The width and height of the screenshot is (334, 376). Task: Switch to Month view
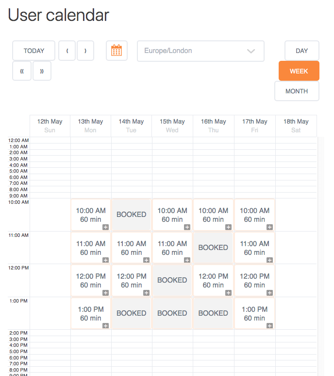[297, 91]
